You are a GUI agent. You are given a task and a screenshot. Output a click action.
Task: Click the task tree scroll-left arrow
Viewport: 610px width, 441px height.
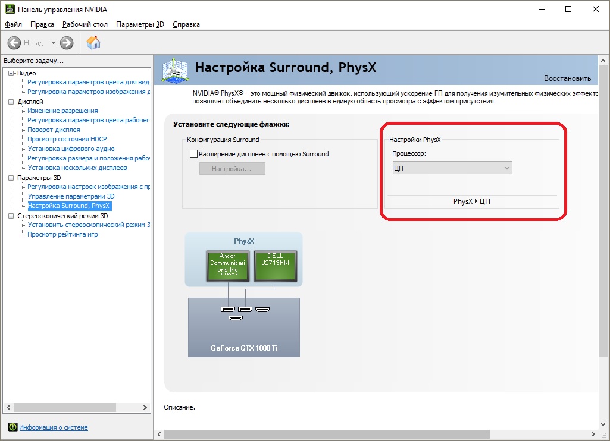click(x=8, y=407)
